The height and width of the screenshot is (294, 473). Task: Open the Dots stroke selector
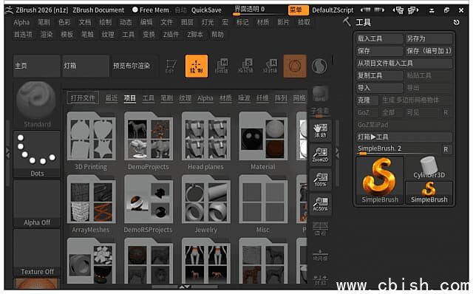click(36, 154)
